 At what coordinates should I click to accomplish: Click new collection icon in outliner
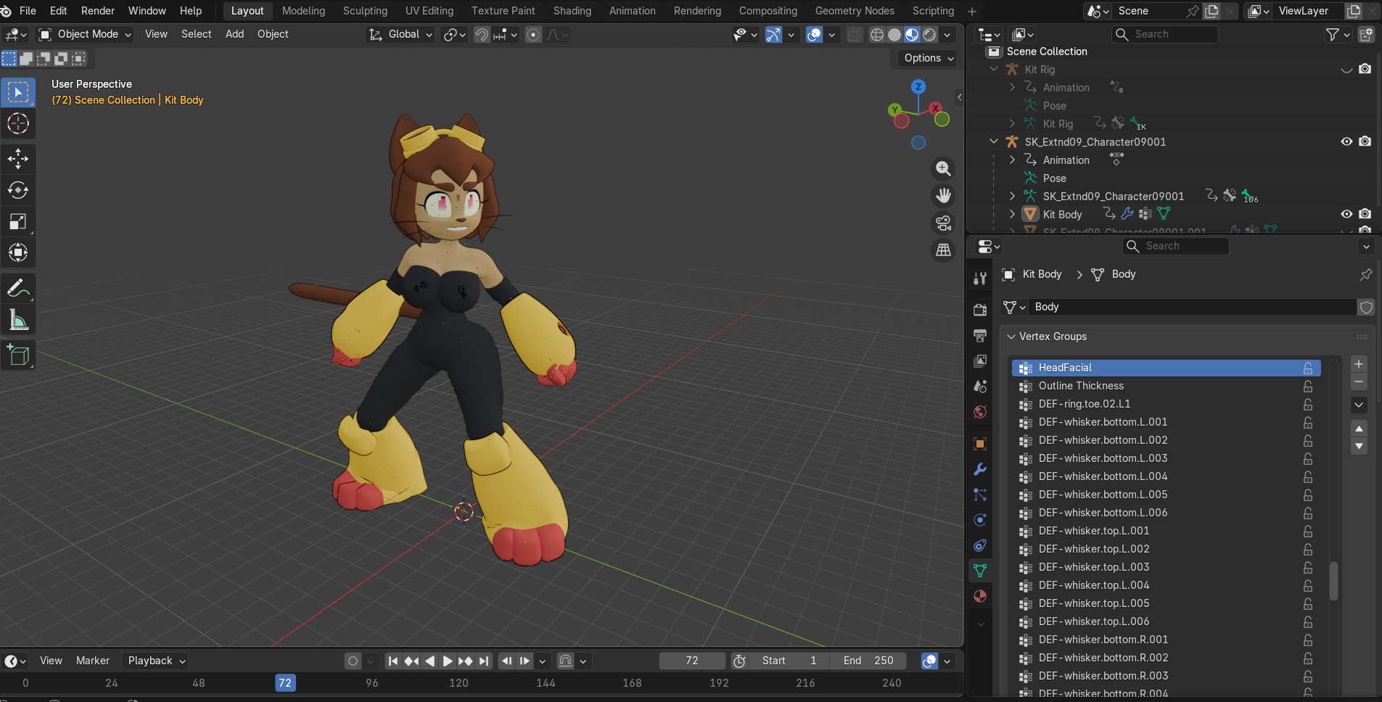tap(1366, 34)
